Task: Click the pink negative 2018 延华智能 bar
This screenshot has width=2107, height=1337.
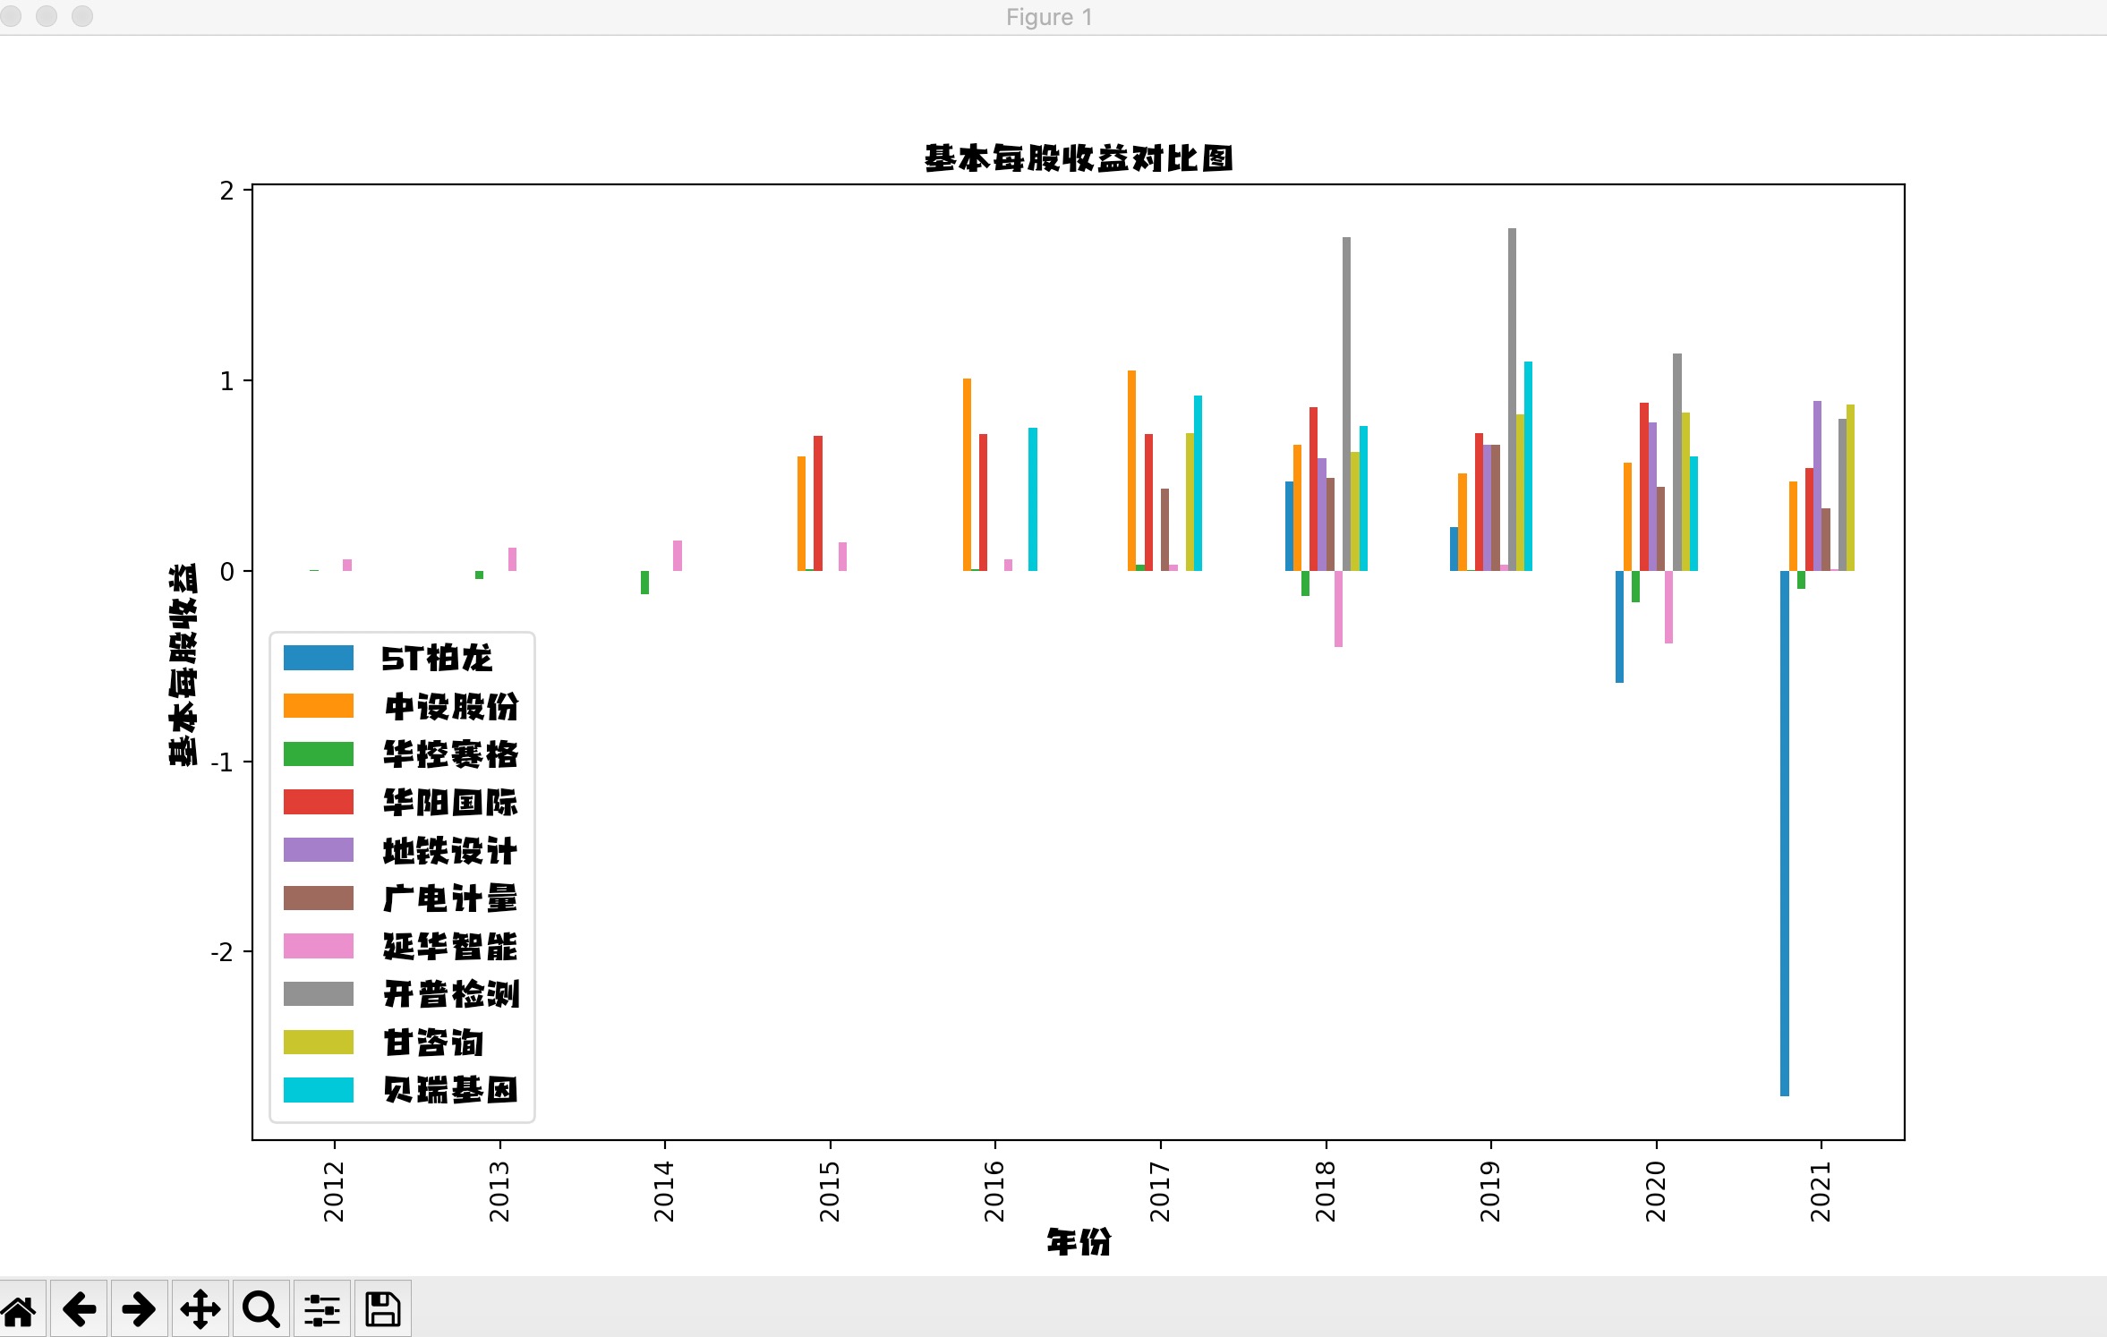Action: point(1339,609)
